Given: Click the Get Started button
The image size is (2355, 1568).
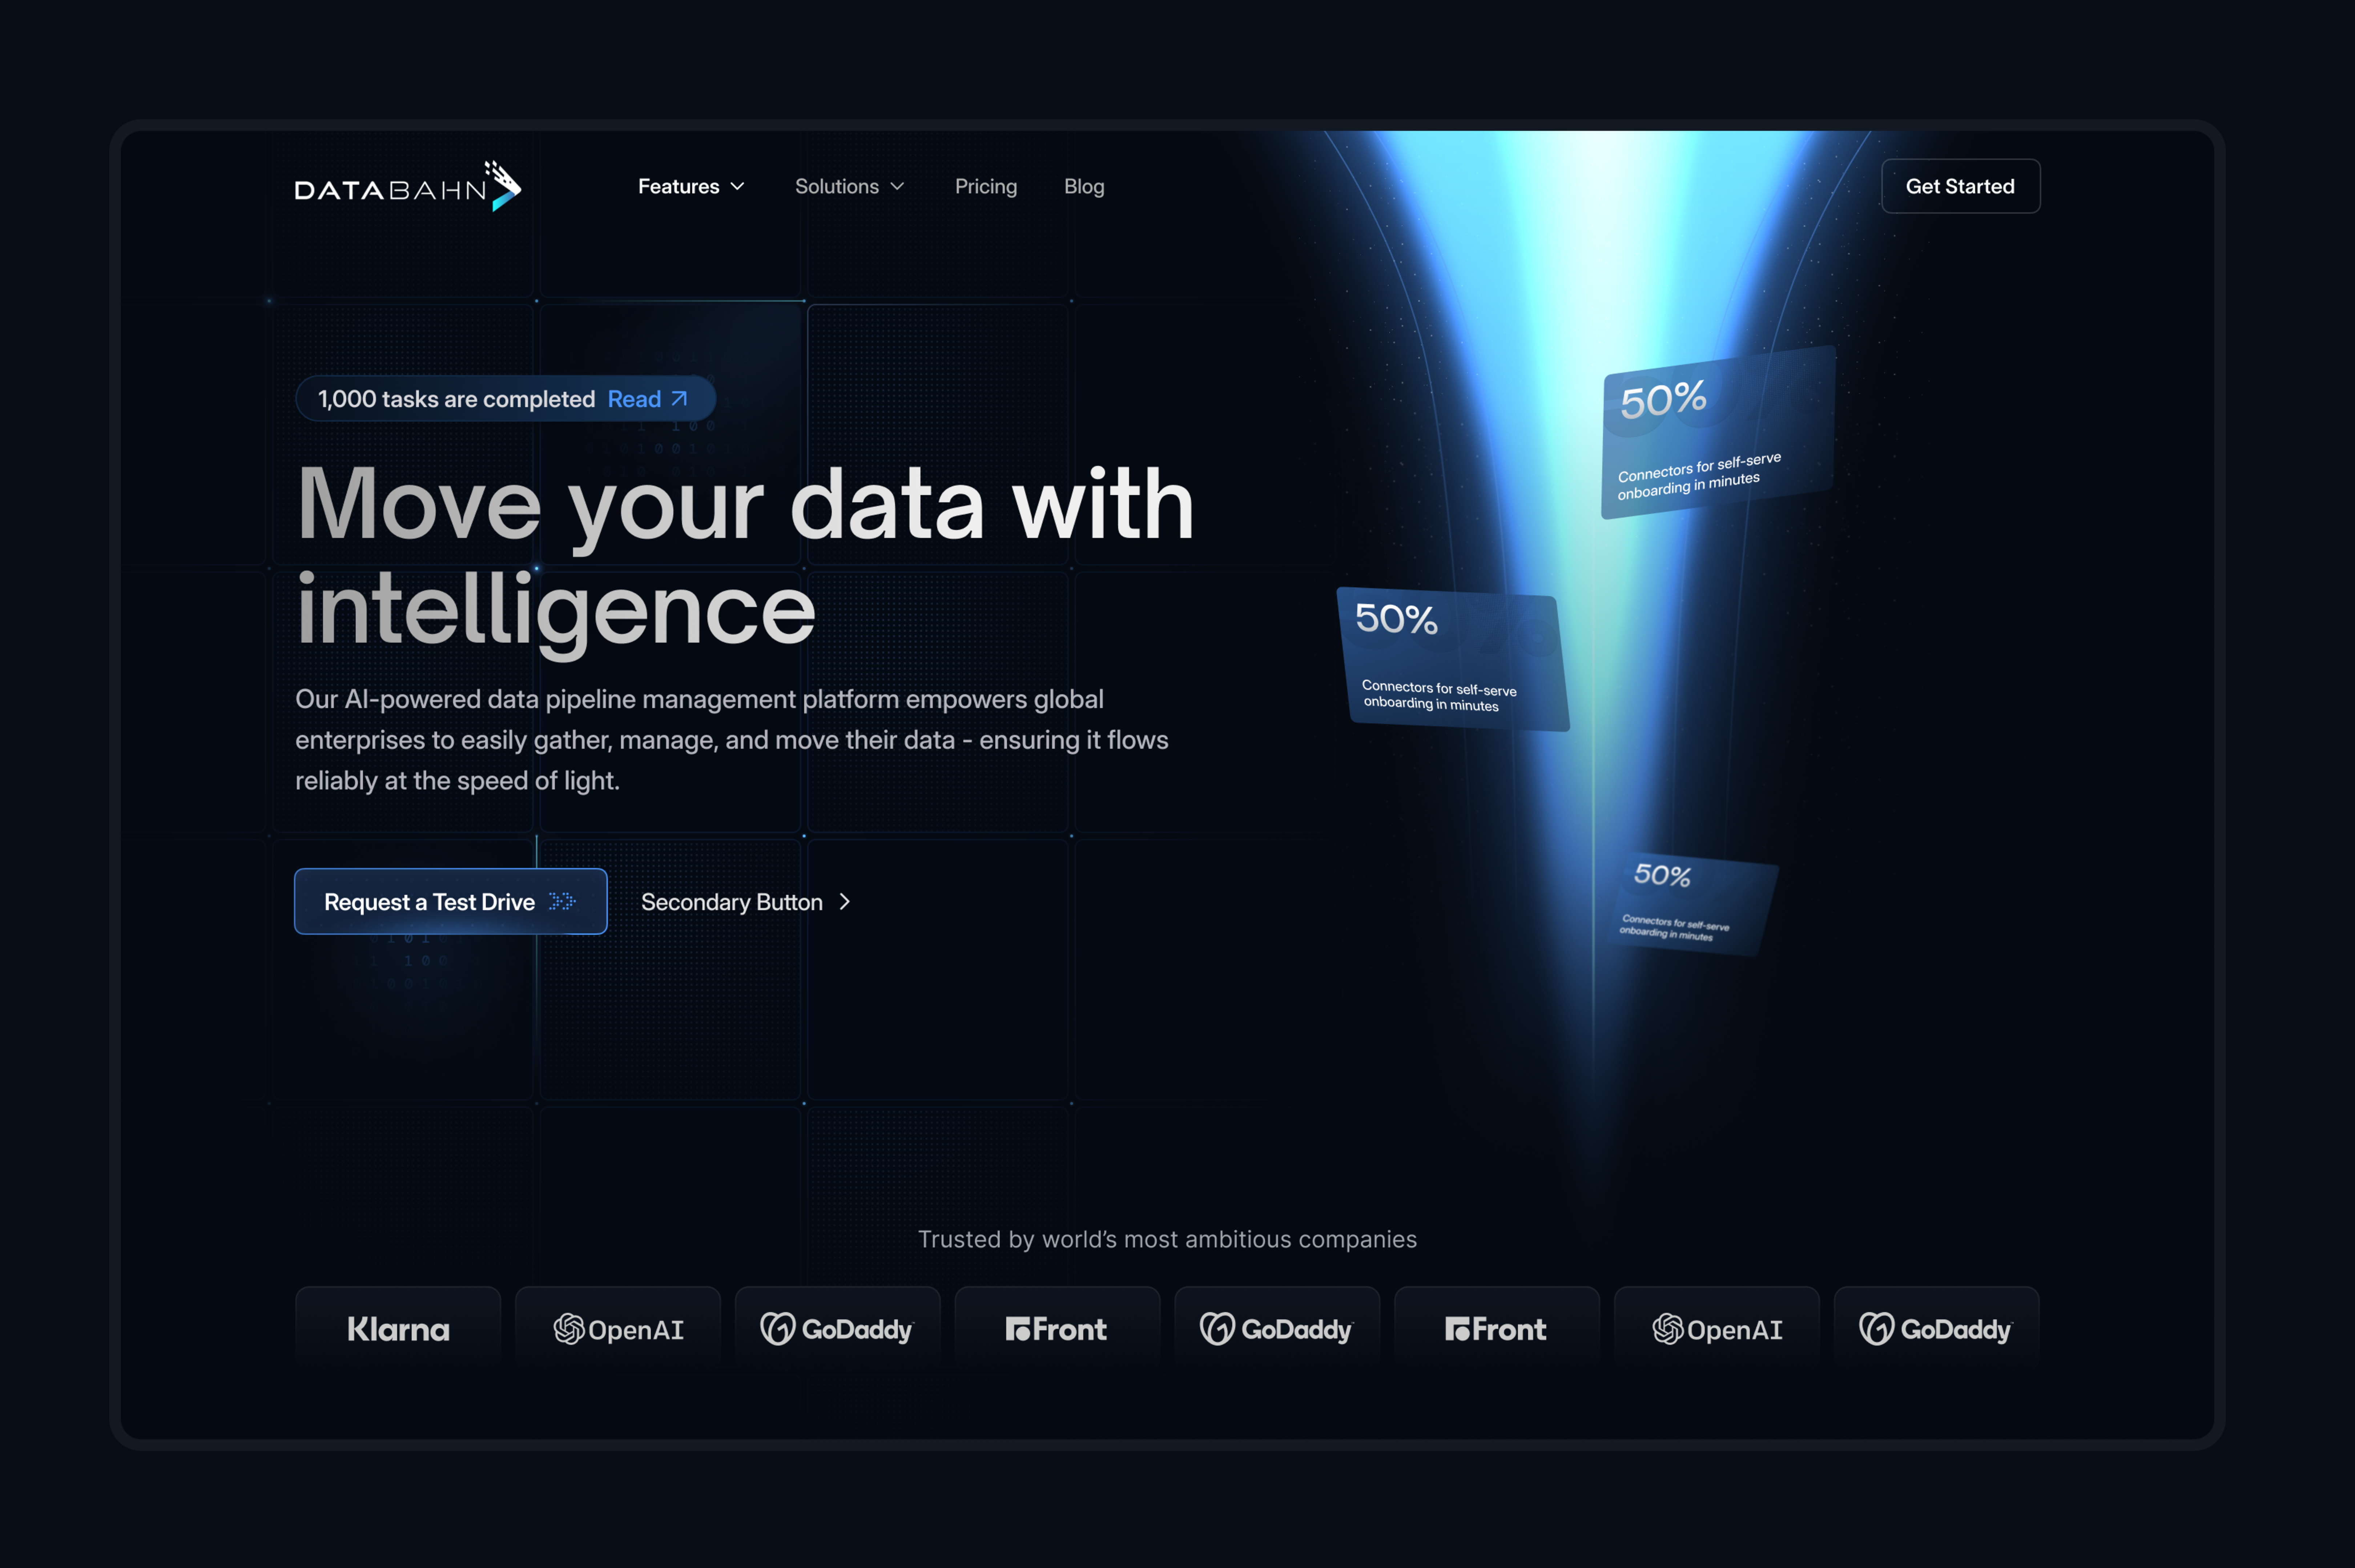Looking at the screenshot, I should (x=1960, y=186).
